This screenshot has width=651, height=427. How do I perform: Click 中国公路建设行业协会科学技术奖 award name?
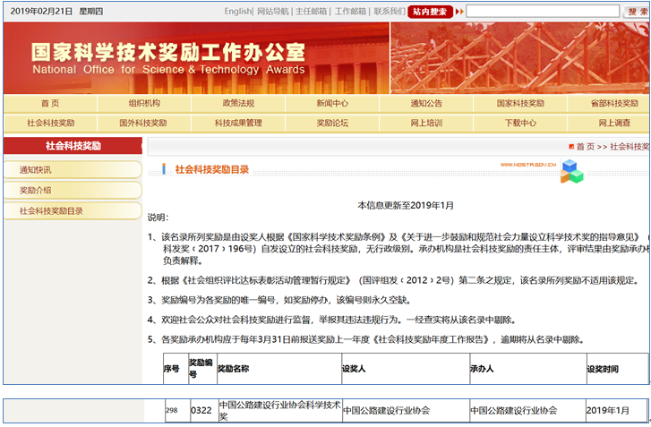[279, 410]
